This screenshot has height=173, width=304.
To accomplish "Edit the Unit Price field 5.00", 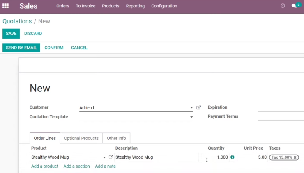I will pyautogui.click(x=252, y=157).
